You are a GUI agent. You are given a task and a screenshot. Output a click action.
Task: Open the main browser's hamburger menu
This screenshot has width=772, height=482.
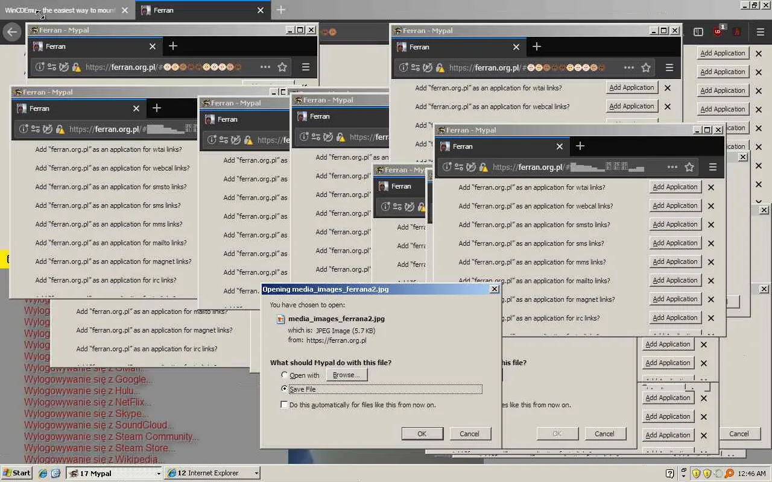coord(759,32)
